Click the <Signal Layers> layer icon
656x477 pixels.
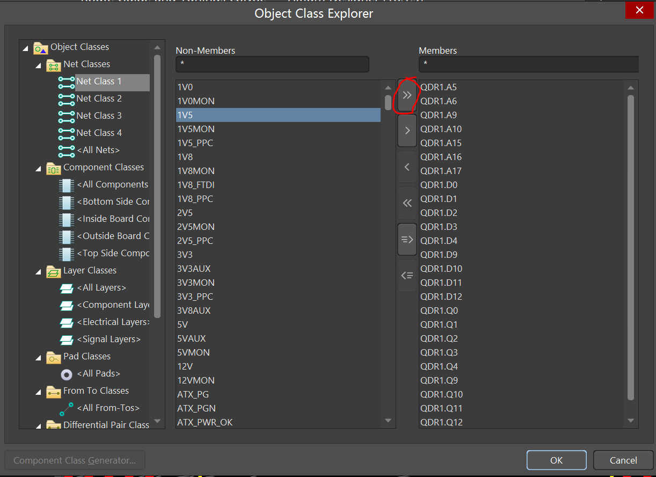point(67,340)
